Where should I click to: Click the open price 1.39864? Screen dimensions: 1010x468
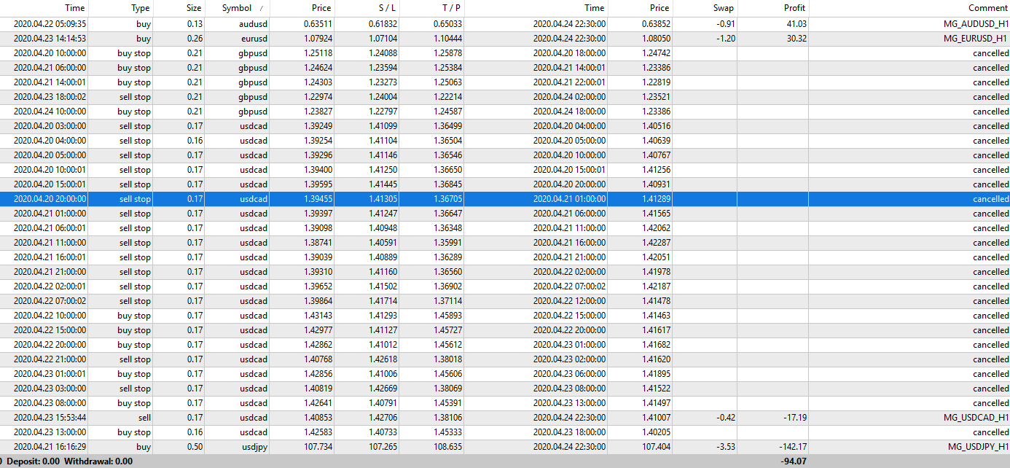click(x=317, y=301)
